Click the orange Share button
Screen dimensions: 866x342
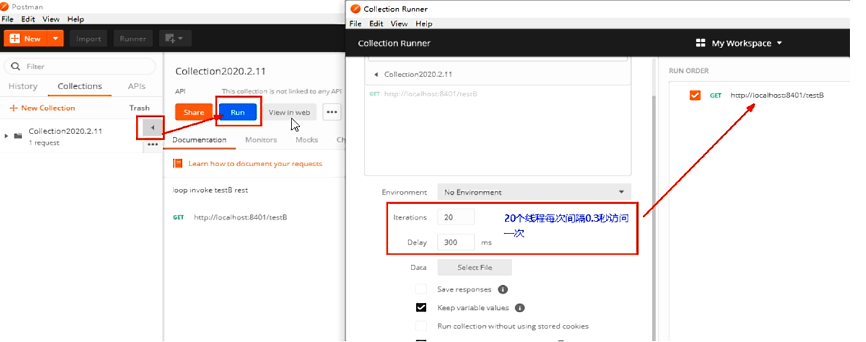(x=194, y=112)
